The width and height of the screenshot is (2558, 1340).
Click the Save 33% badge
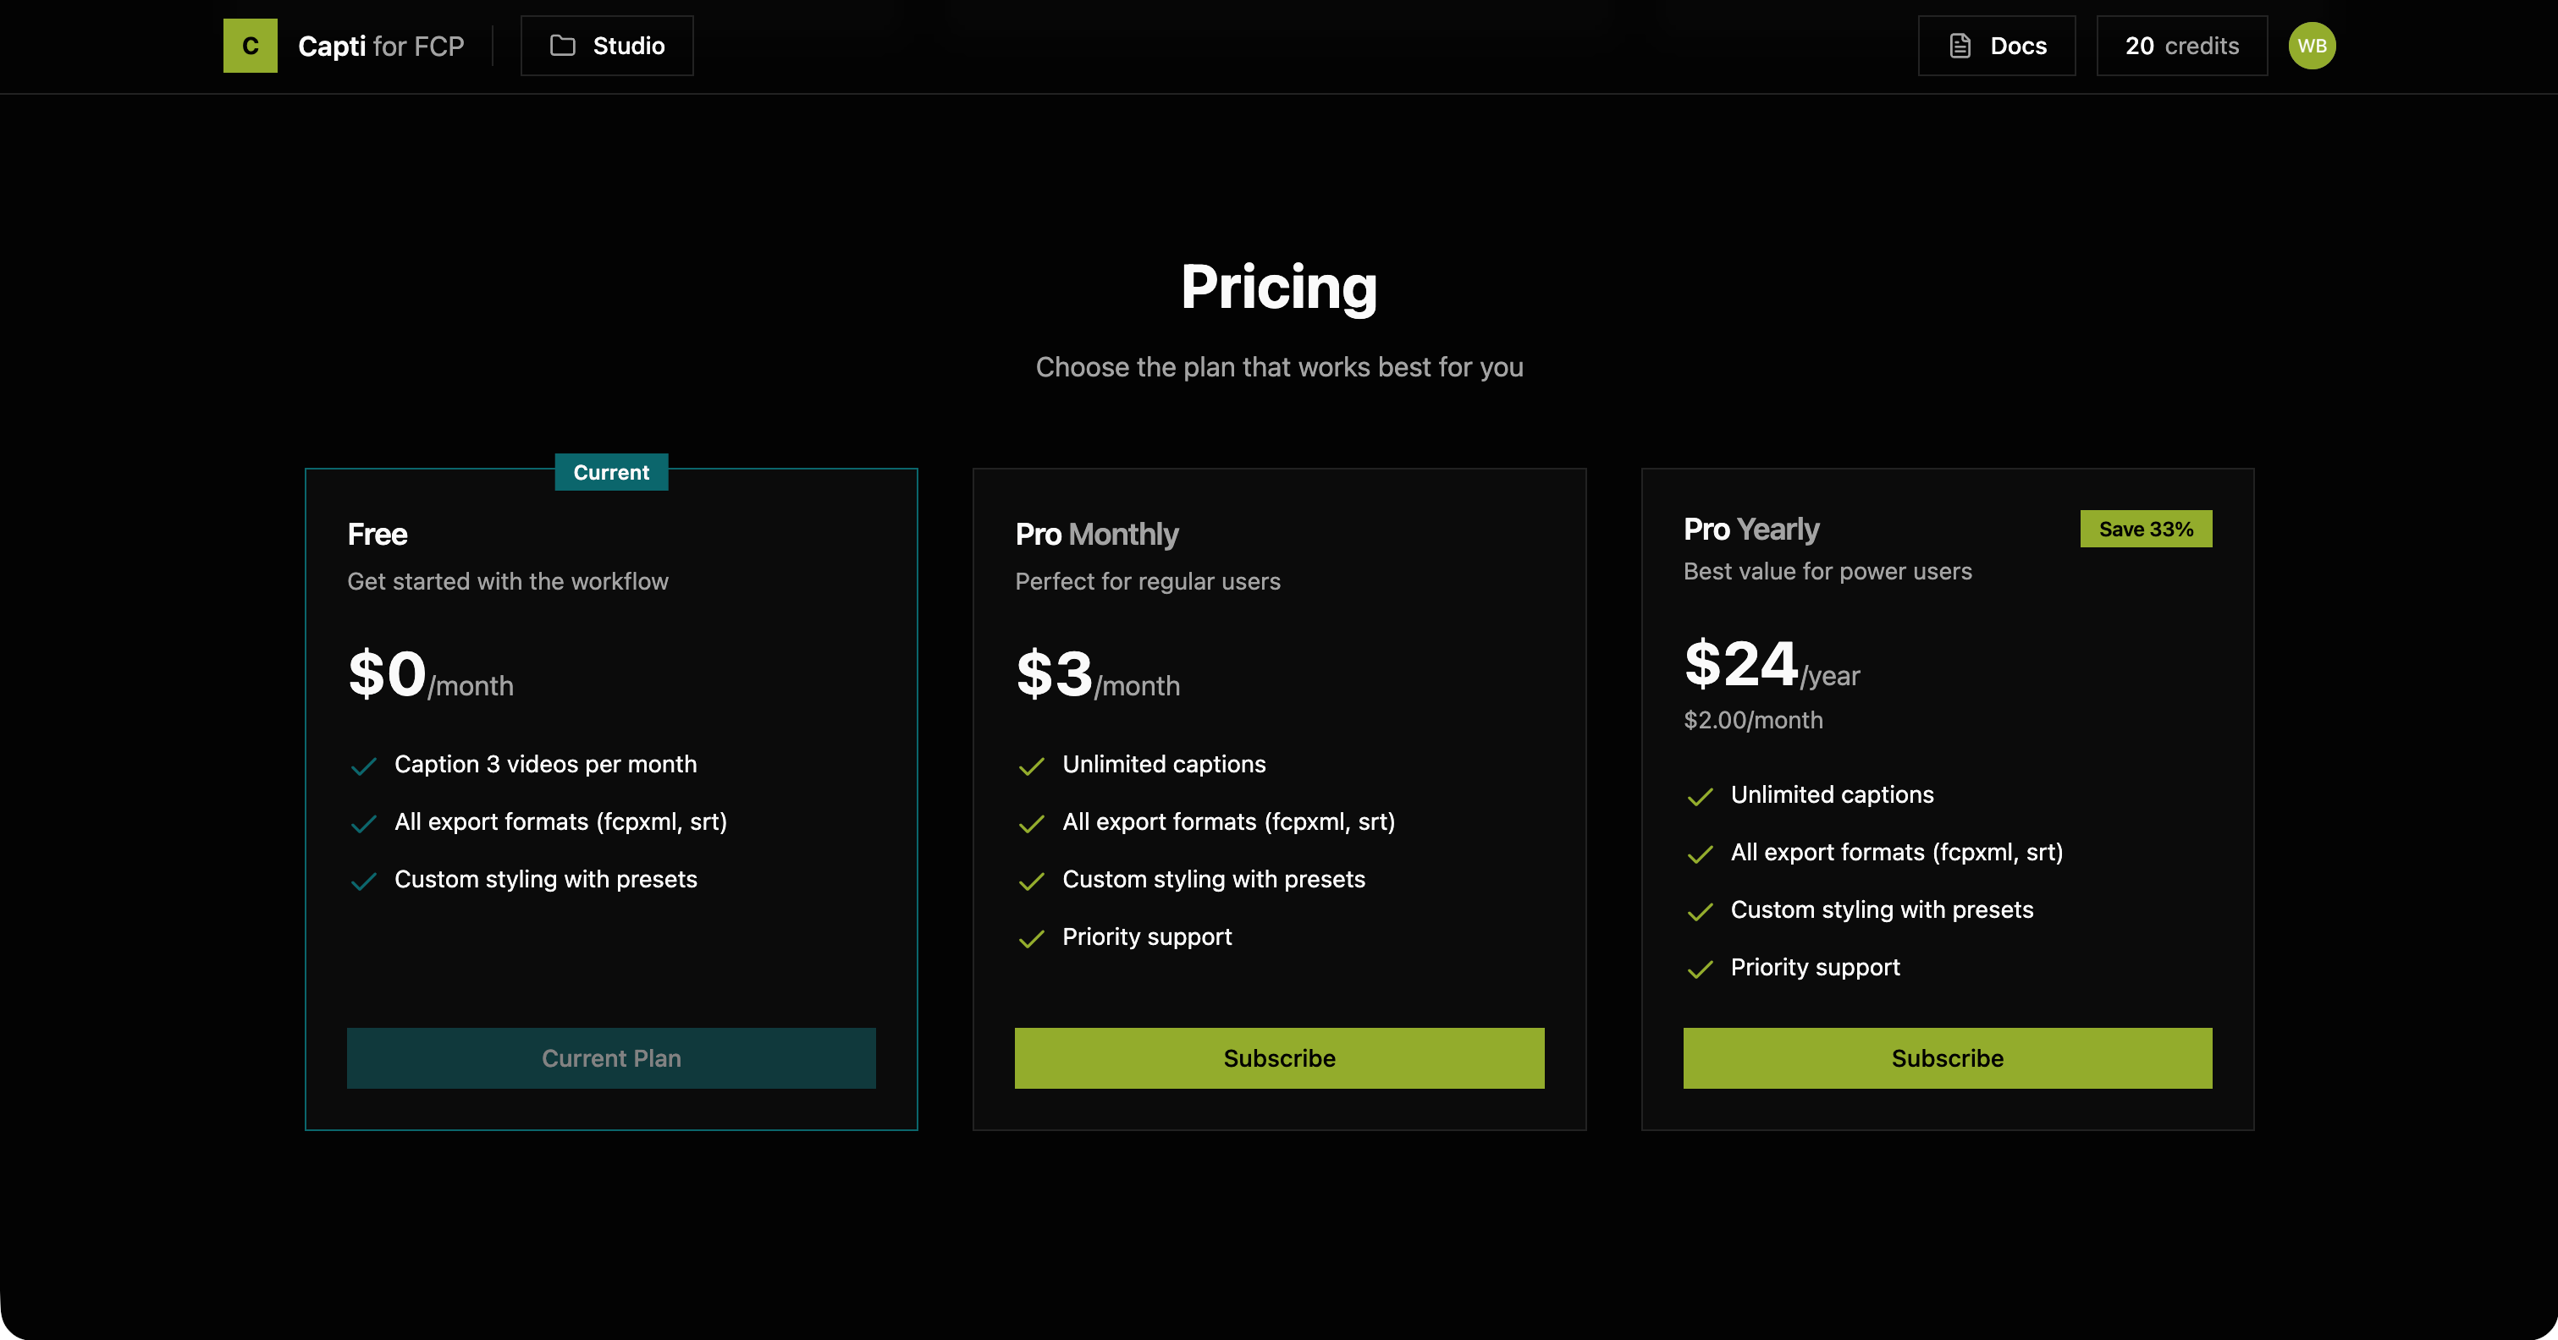2146,529
